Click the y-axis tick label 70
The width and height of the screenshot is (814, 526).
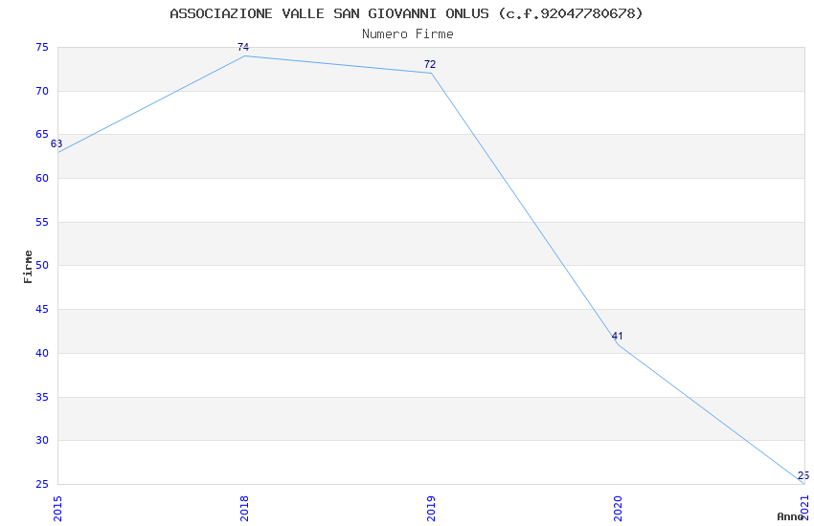[42, 91]
